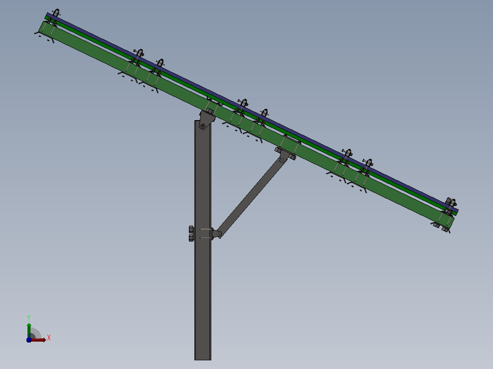493x369 pixels.
Task: Click the red X axis arrow of the triad
Action: [38, 340]
